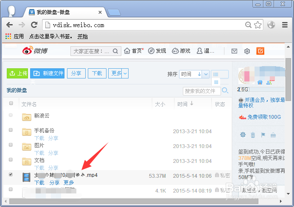Click 下载 link under 手机备份 folder

click(x=39, y=138)
